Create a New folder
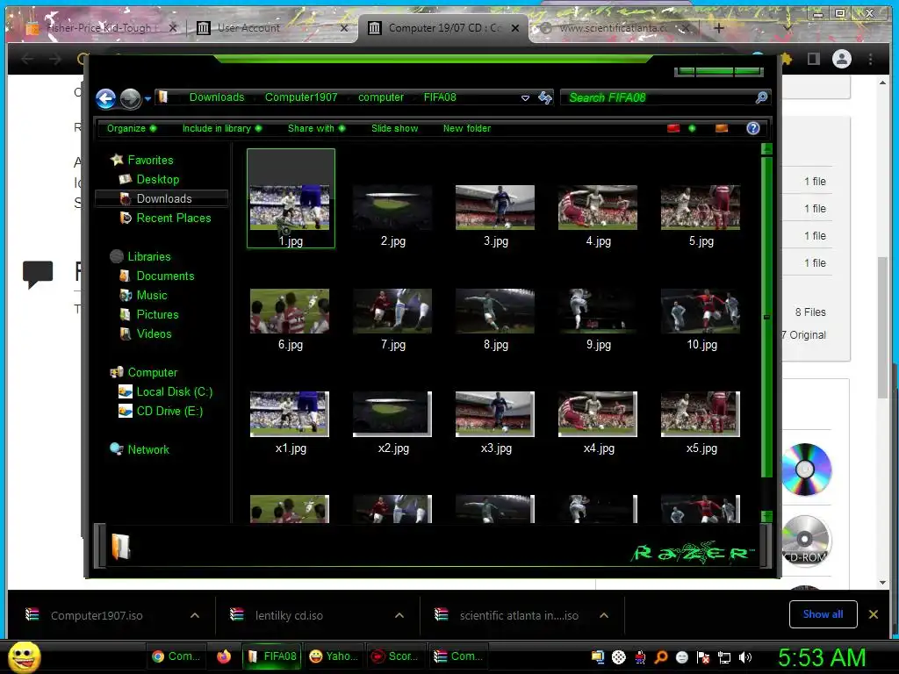 (x=467, y=128)
